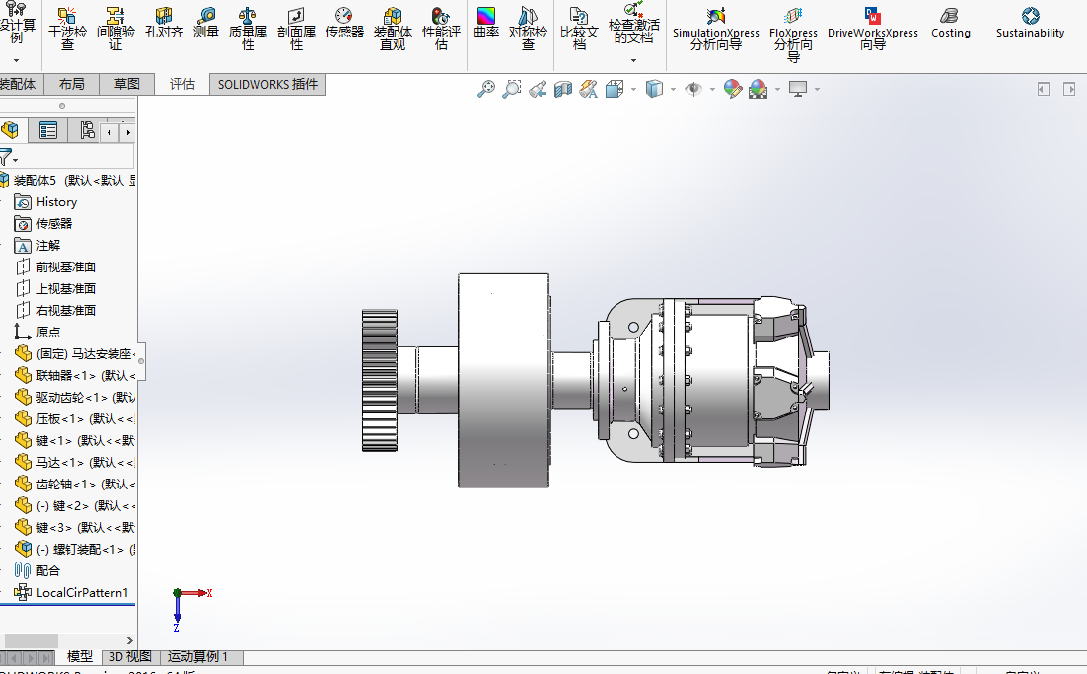The width and height of the screenshot is (1087, 674).
Task: Switch to 3D 视图 bottom tab
Action: [130, 656]
